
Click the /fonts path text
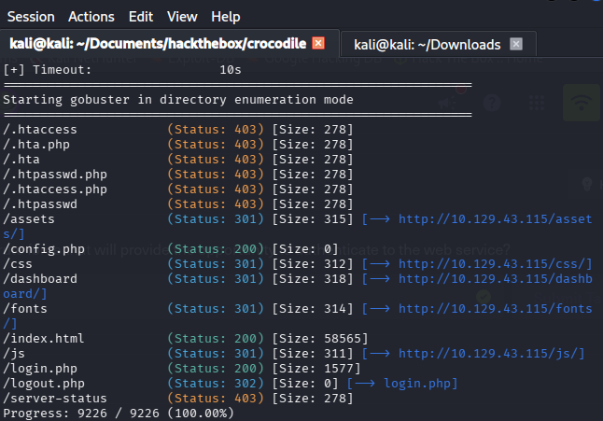25,309
